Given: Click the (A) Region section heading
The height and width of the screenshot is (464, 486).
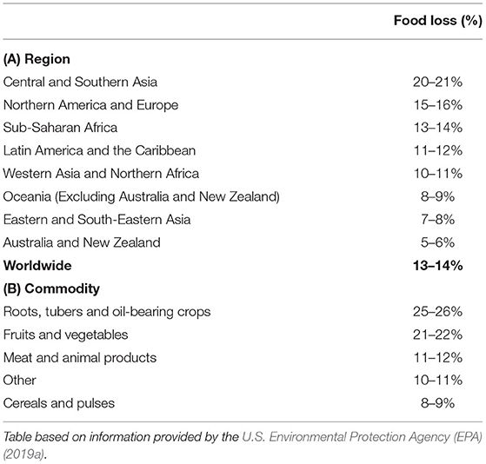Looking at the screenshot, I should [x=37, y=59].
